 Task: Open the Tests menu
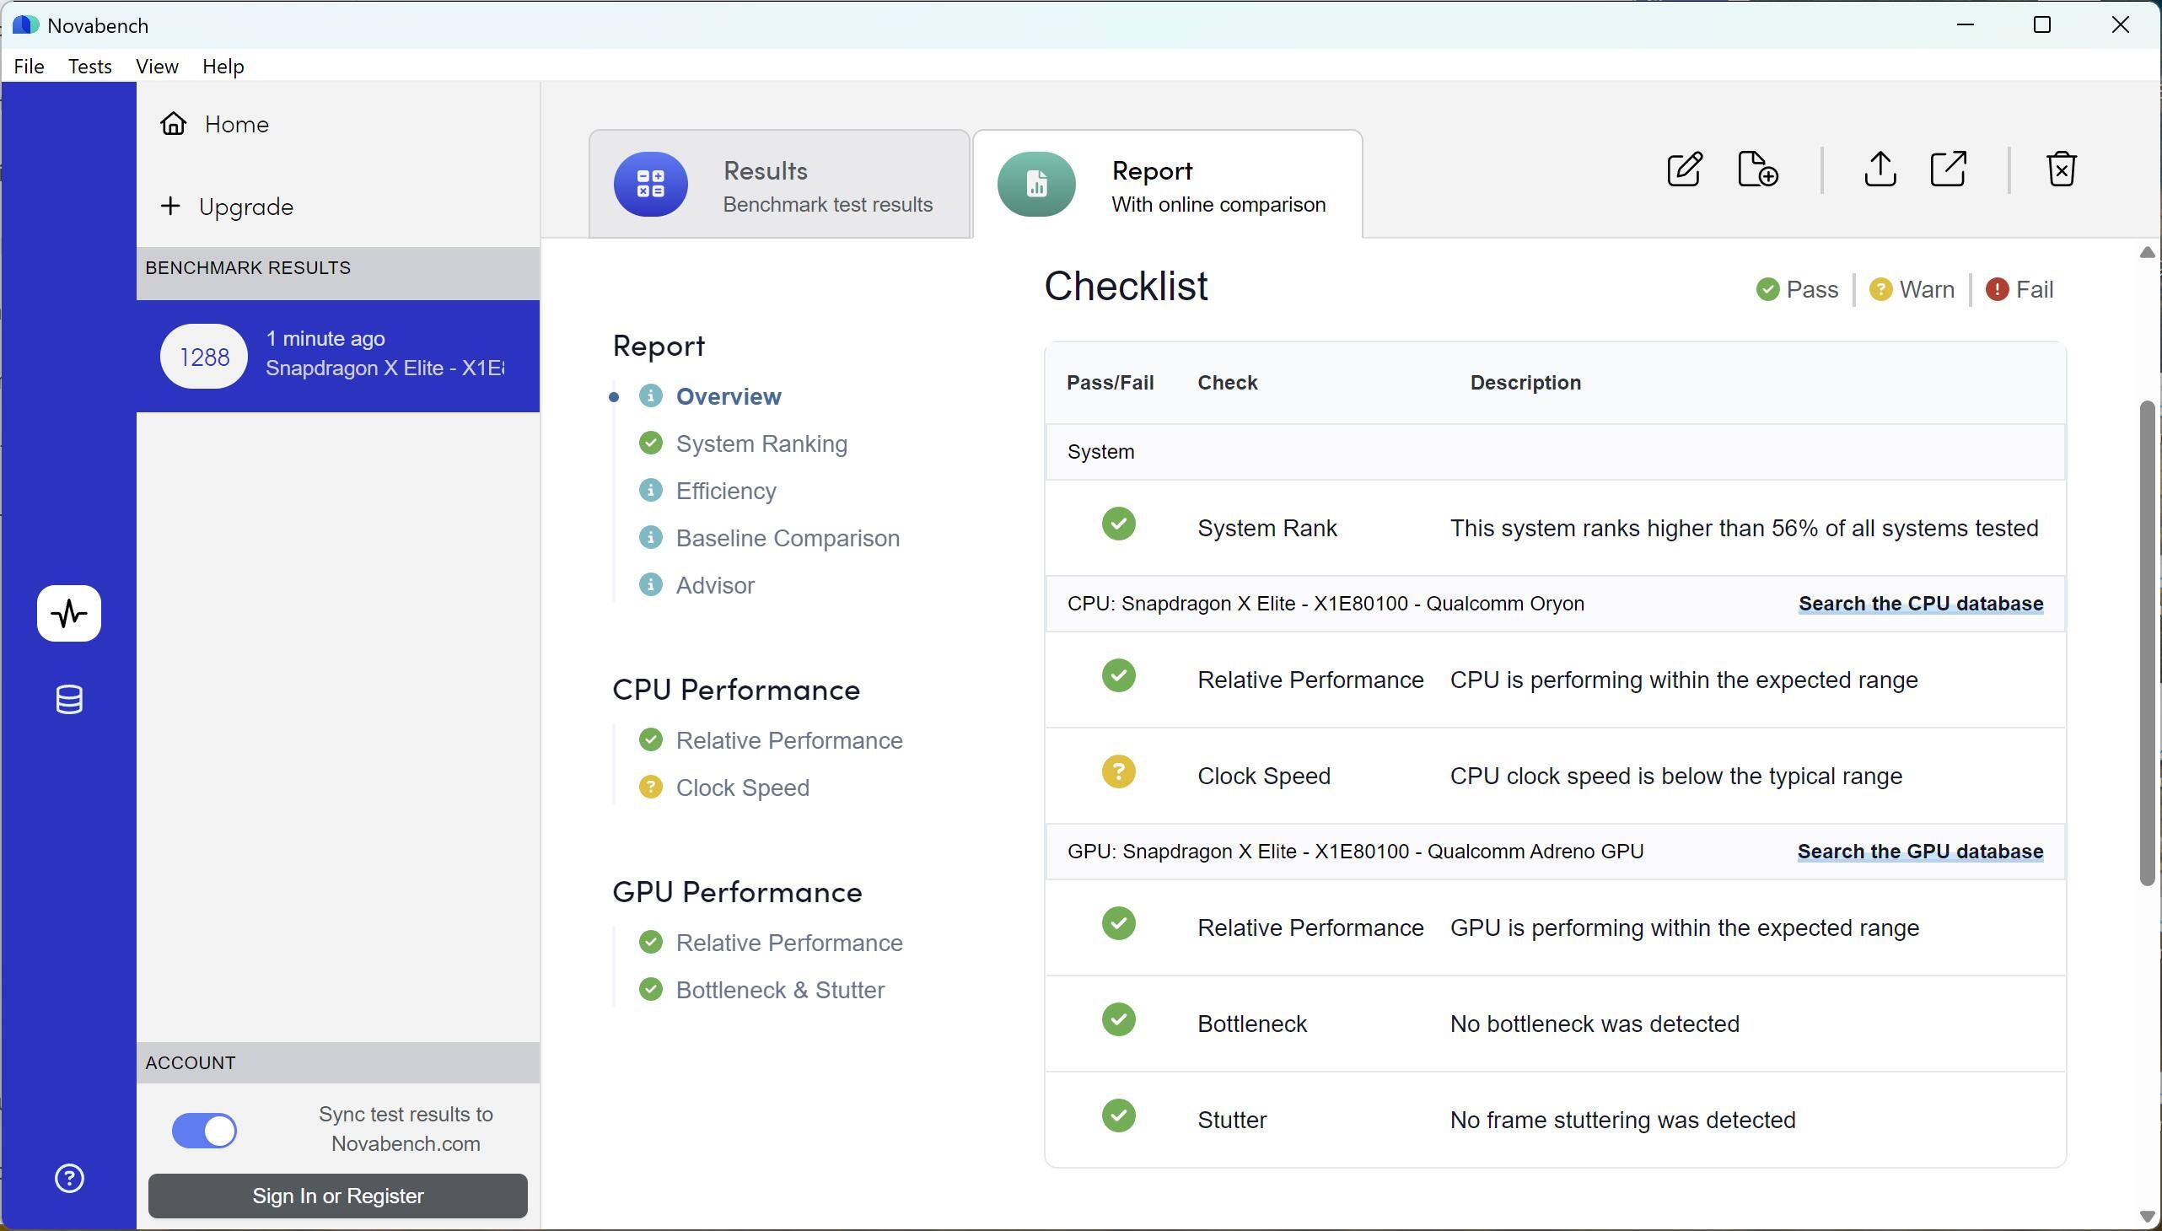tap(89, 66)
